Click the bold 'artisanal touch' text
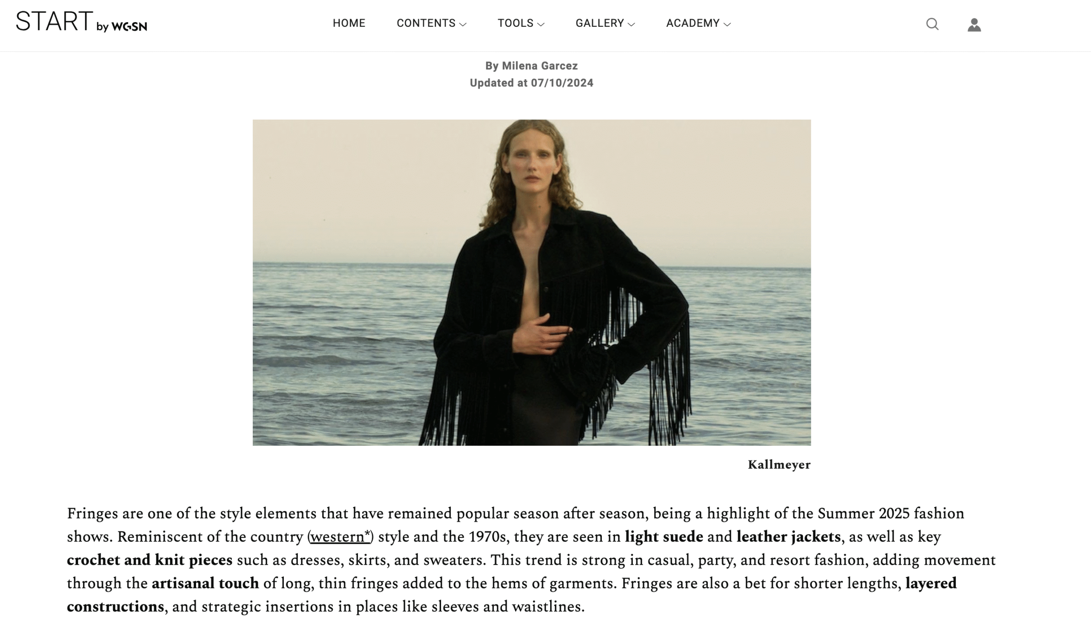The height and width of the screenshot is (629, 1091). pyautogui.click(x=205, y=583)
